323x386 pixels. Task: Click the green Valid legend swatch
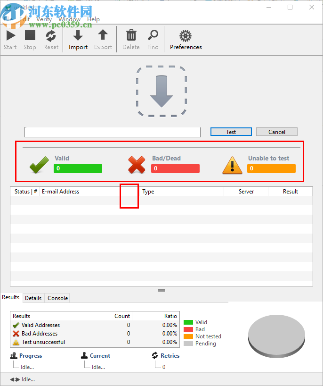[188, 322]
